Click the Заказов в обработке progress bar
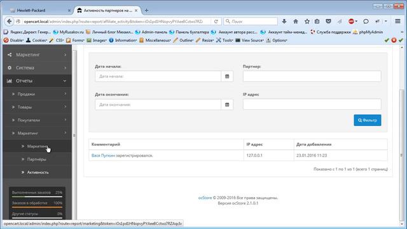Viewport: 407px width, 229px height. [x=37, y=207]
